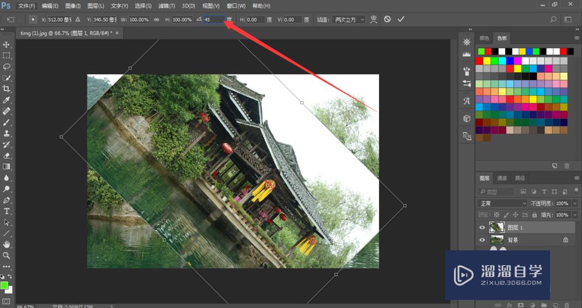Select the Blur tool
This screenshot has width=582, height=308.
6,178
